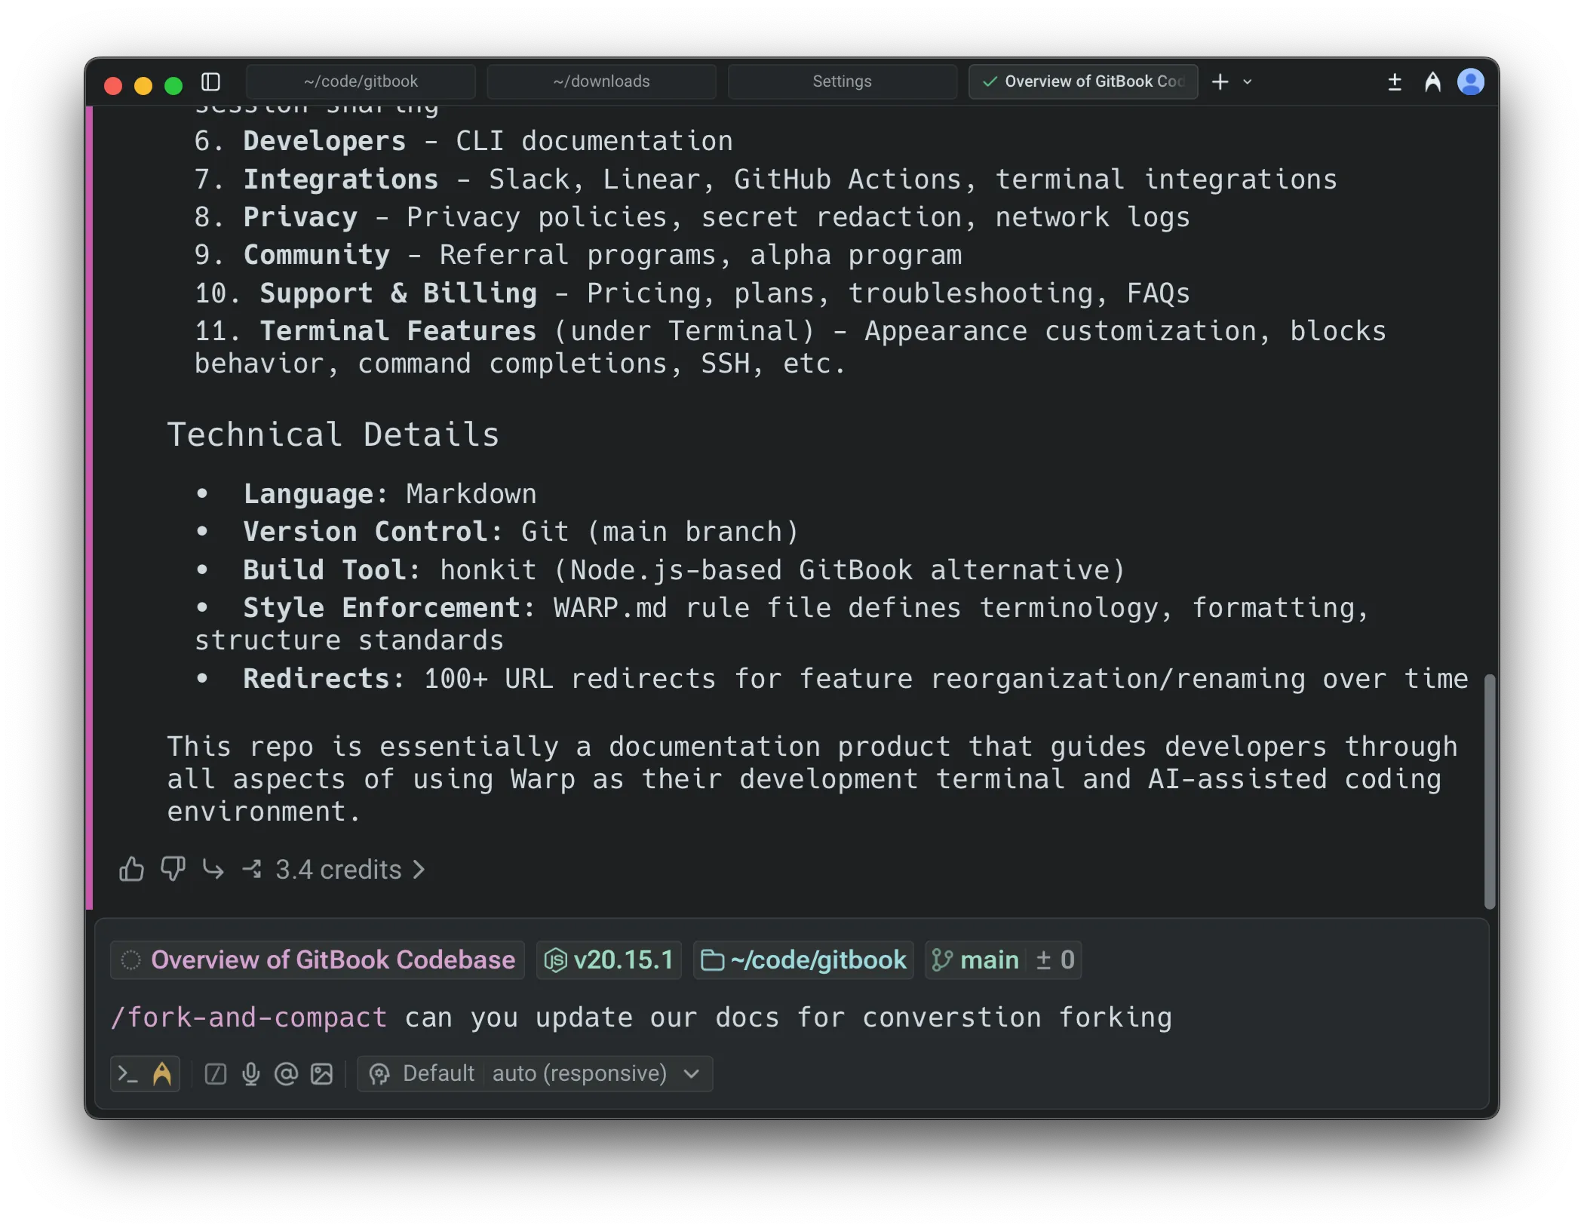Viewport: 1584px width, 1231px height.
Task: Expand the auto (responsive) model dropdown
Action: [x=689, y=1073]
